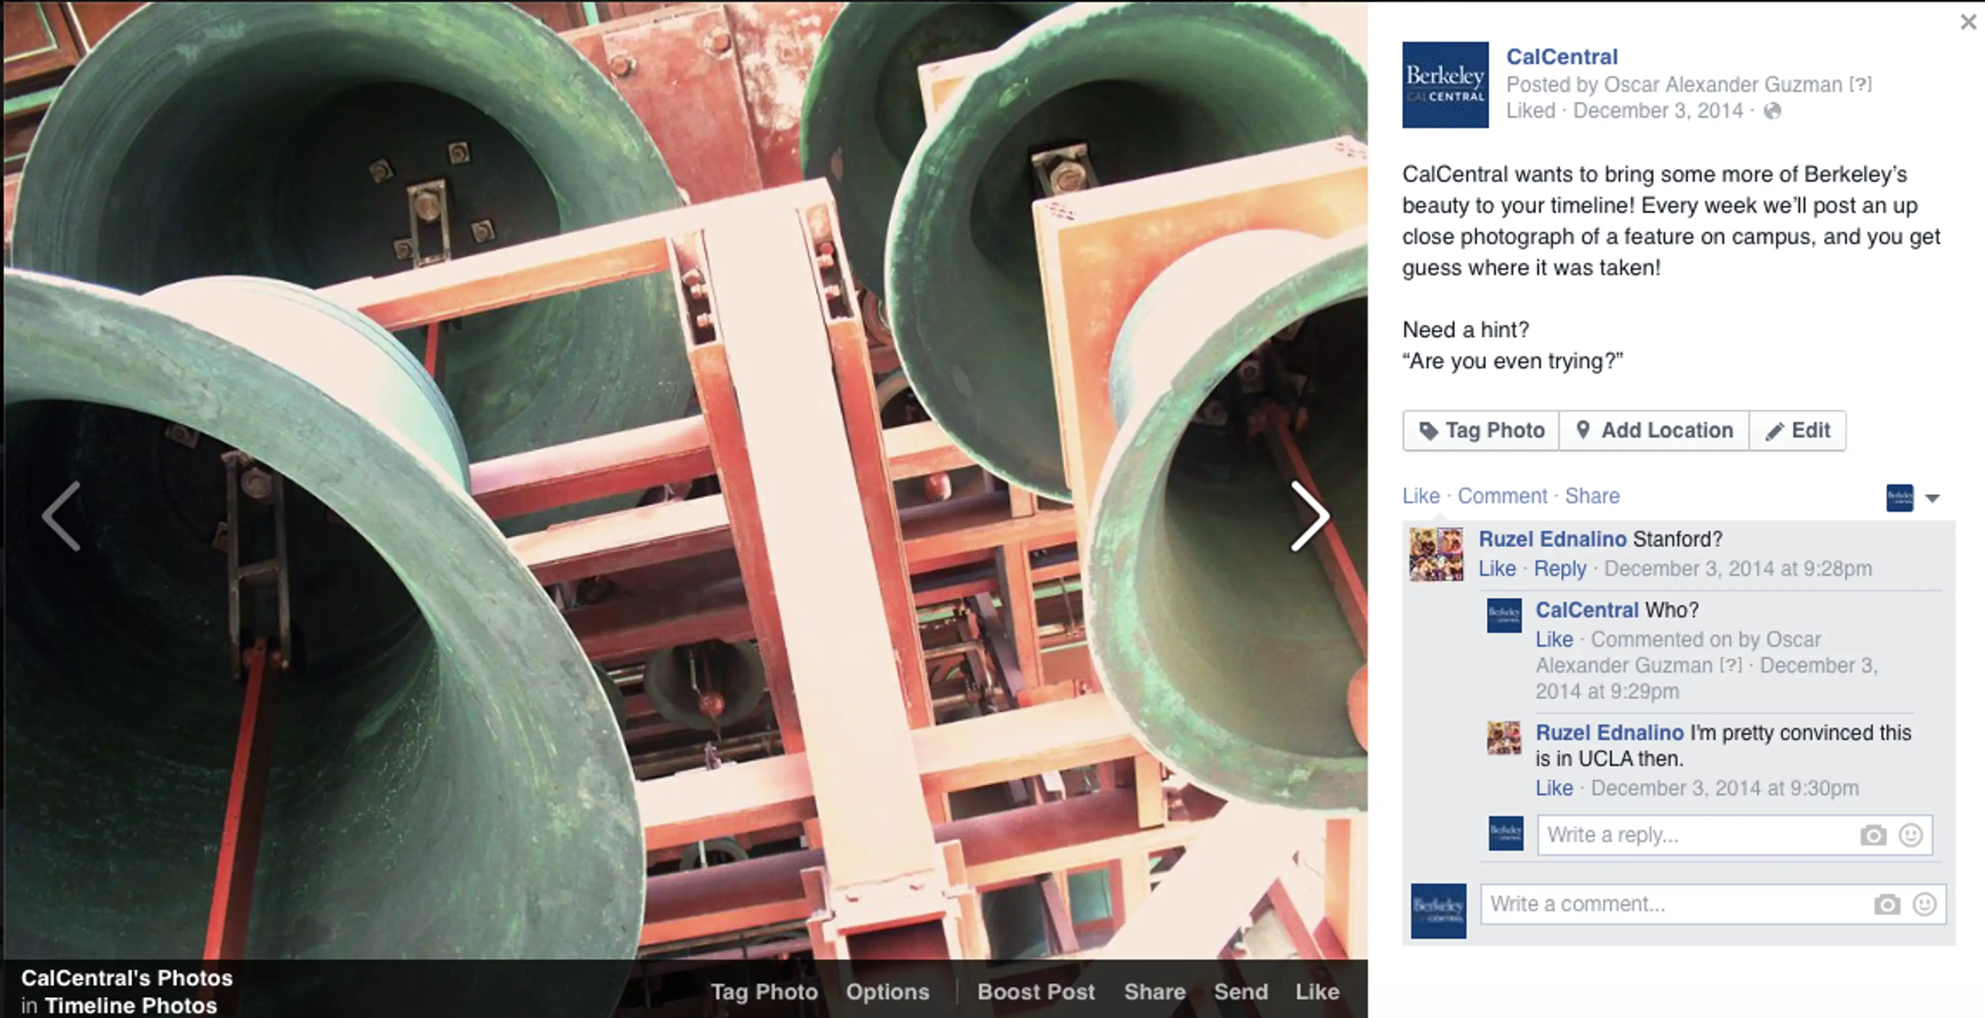Viewport: 1985px width, 1018px height.
Task: Select Boost Post in the photo bar
Action: [x=1035, y=992]
